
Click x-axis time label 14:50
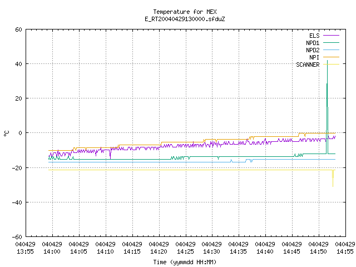point(318,251)
